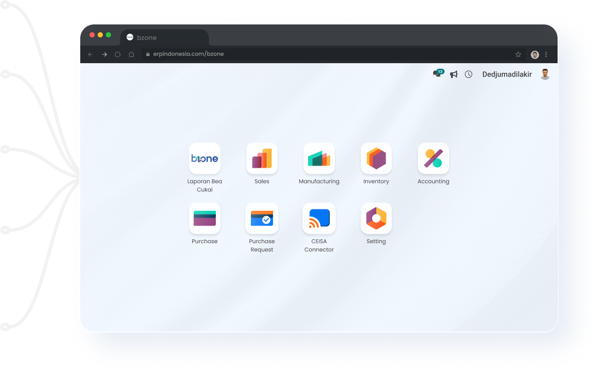Open the clock activity icon
The width and height of the screenshot is (600, 374).
pos(469,74)
